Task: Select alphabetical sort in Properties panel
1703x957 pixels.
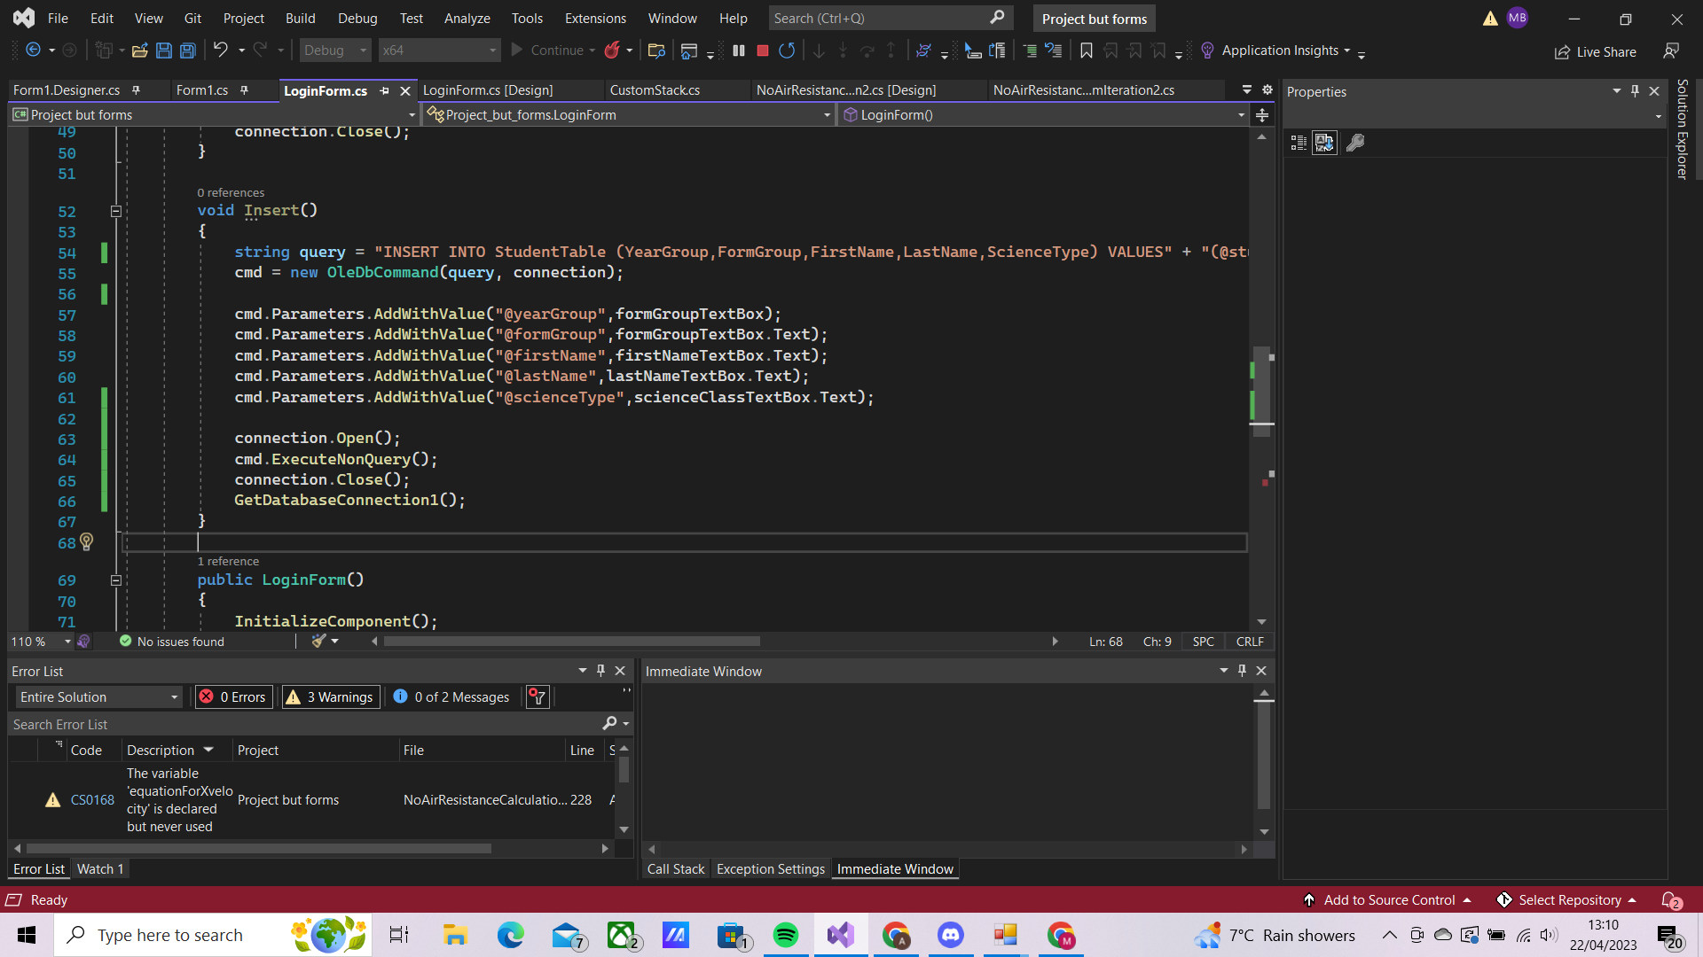Action: [1324, 143]
